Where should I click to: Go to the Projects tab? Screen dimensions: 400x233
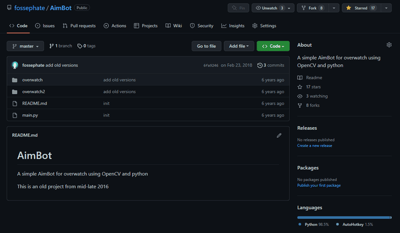(146, 26)
